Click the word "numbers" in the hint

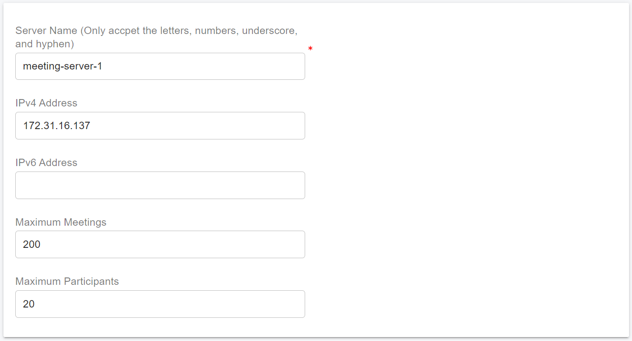(214, 31)
